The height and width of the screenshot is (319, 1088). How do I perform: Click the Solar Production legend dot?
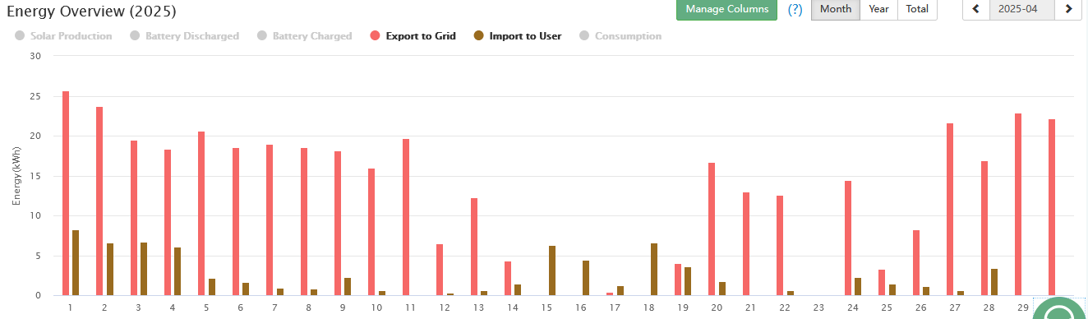[19, 36]
